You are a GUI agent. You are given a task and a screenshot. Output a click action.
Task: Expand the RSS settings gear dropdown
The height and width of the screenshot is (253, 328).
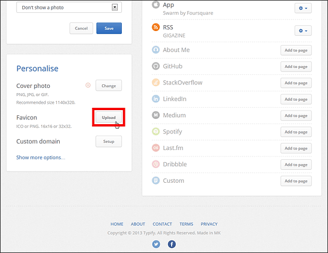point(303,30)
